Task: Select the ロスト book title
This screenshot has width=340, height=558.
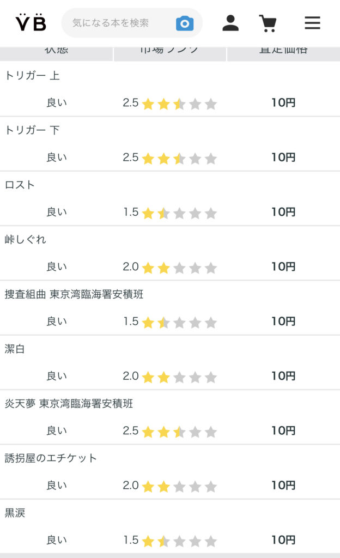Action: tap(20, 185)
